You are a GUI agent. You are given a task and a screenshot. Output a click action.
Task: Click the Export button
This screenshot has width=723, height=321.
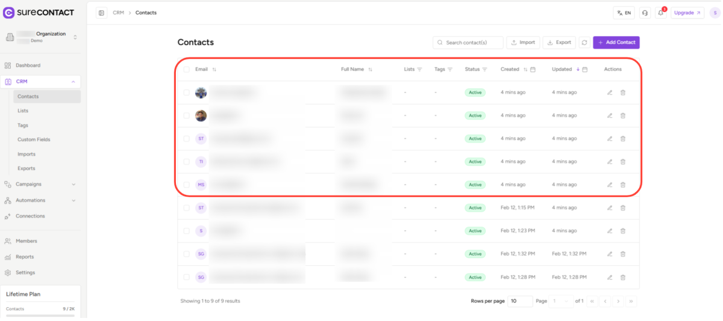click(x=559, y=43)
